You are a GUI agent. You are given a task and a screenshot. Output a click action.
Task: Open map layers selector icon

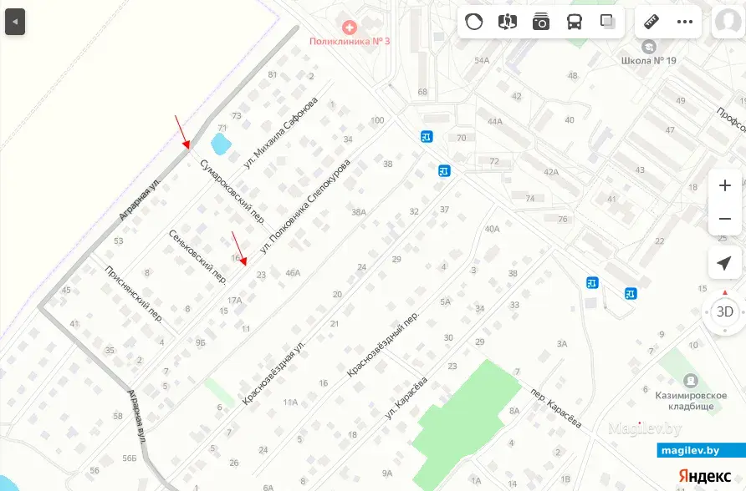point(607,22)
